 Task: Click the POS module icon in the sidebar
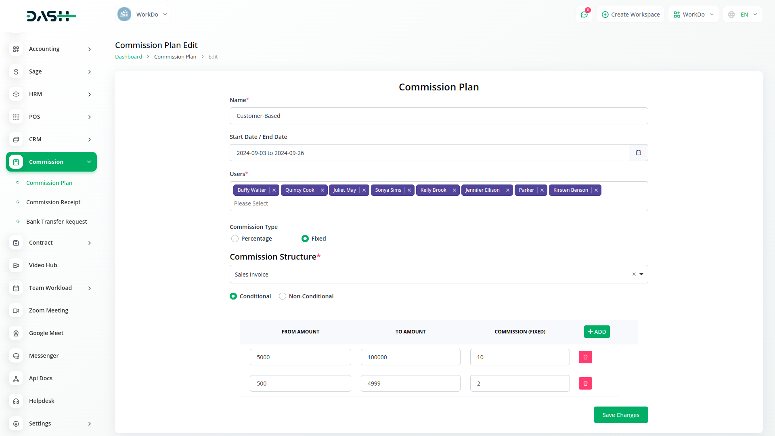(16, 117)
